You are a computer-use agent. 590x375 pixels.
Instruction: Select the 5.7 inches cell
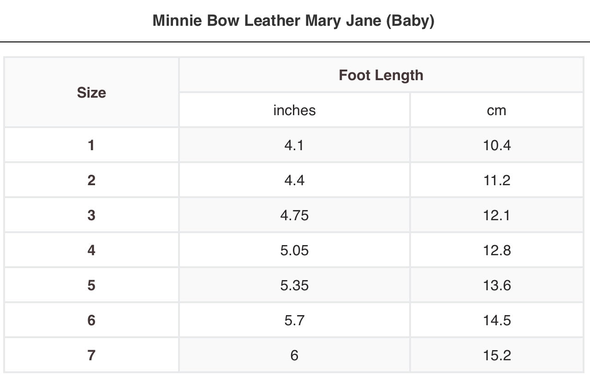click(x=294, y=320)
